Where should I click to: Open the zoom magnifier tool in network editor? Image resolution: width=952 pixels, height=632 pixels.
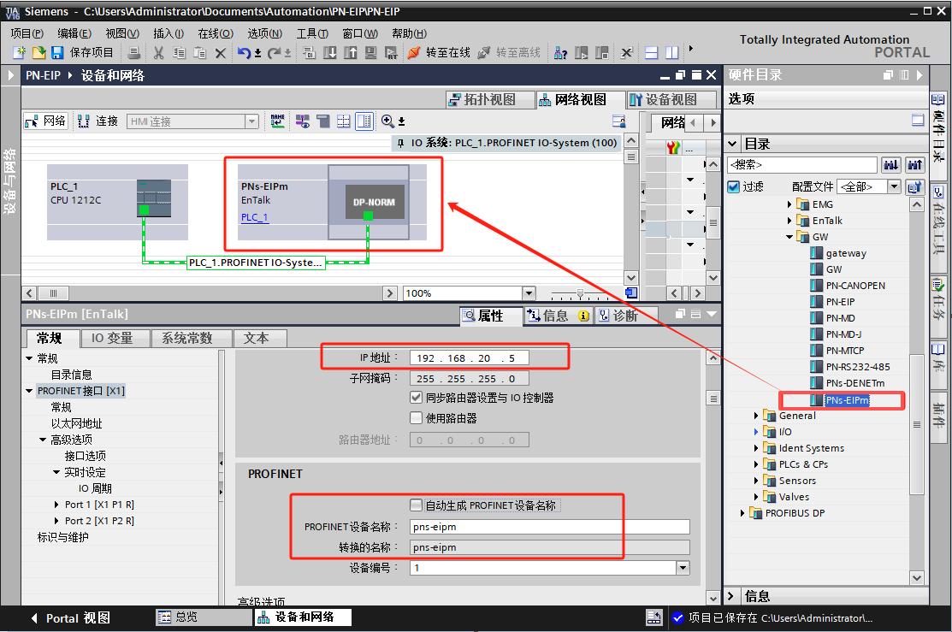(386, 120)
